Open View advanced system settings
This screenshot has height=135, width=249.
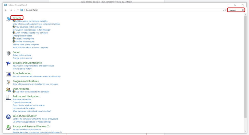(28, 27)
